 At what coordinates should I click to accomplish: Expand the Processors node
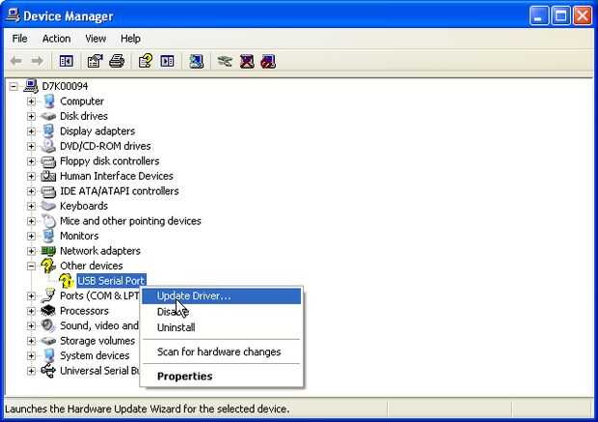(x=31, y=311)
